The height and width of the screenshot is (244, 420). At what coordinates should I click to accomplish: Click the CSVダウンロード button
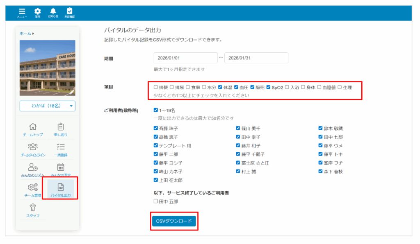174,221
